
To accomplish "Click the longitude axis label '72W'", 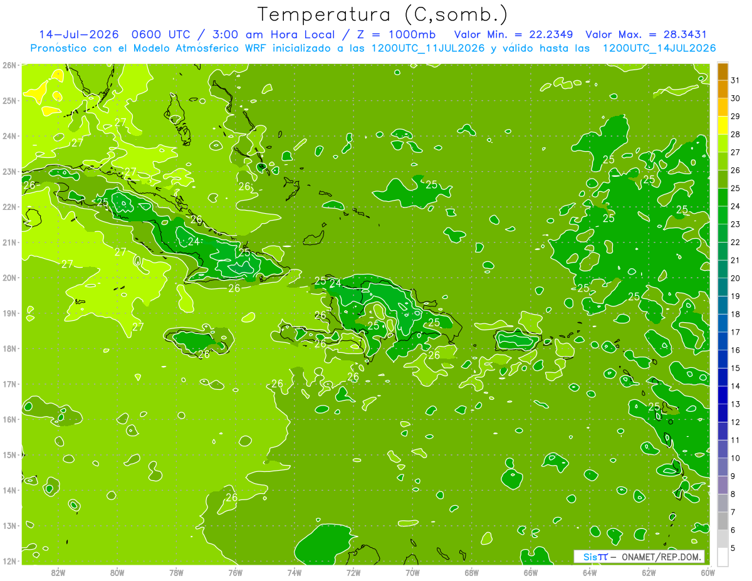I will [x=353, y=572].
